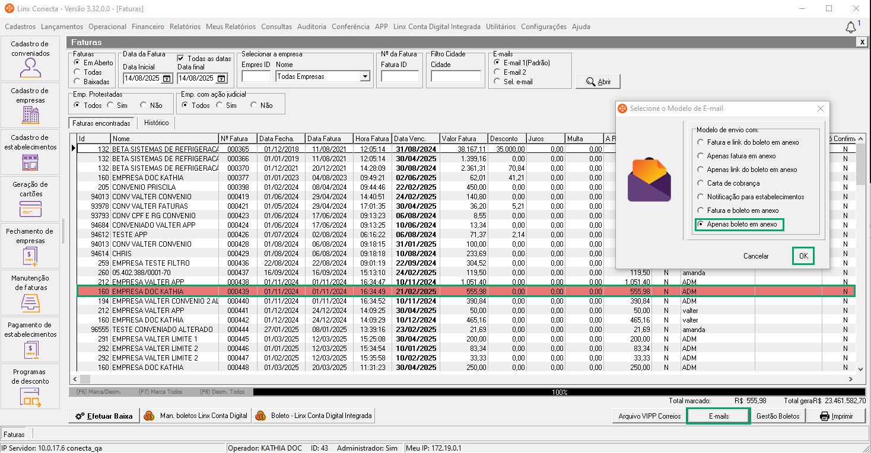Expand the Todas Empresas dropdown

[365, 76]
